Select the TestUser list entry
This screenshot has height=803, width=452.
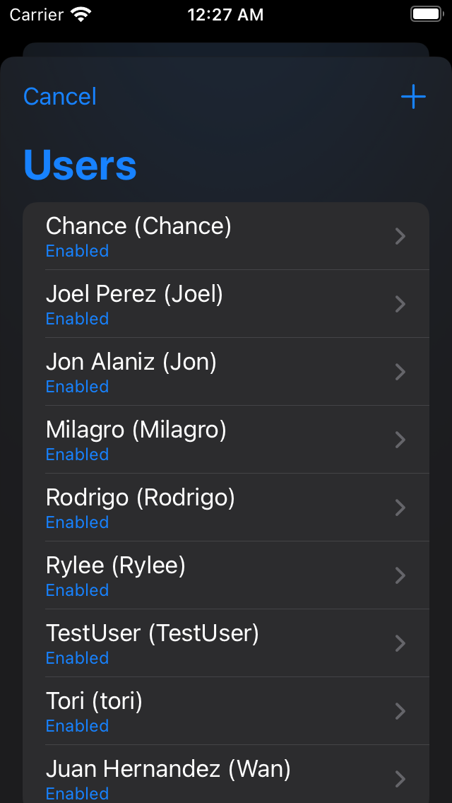212,643
